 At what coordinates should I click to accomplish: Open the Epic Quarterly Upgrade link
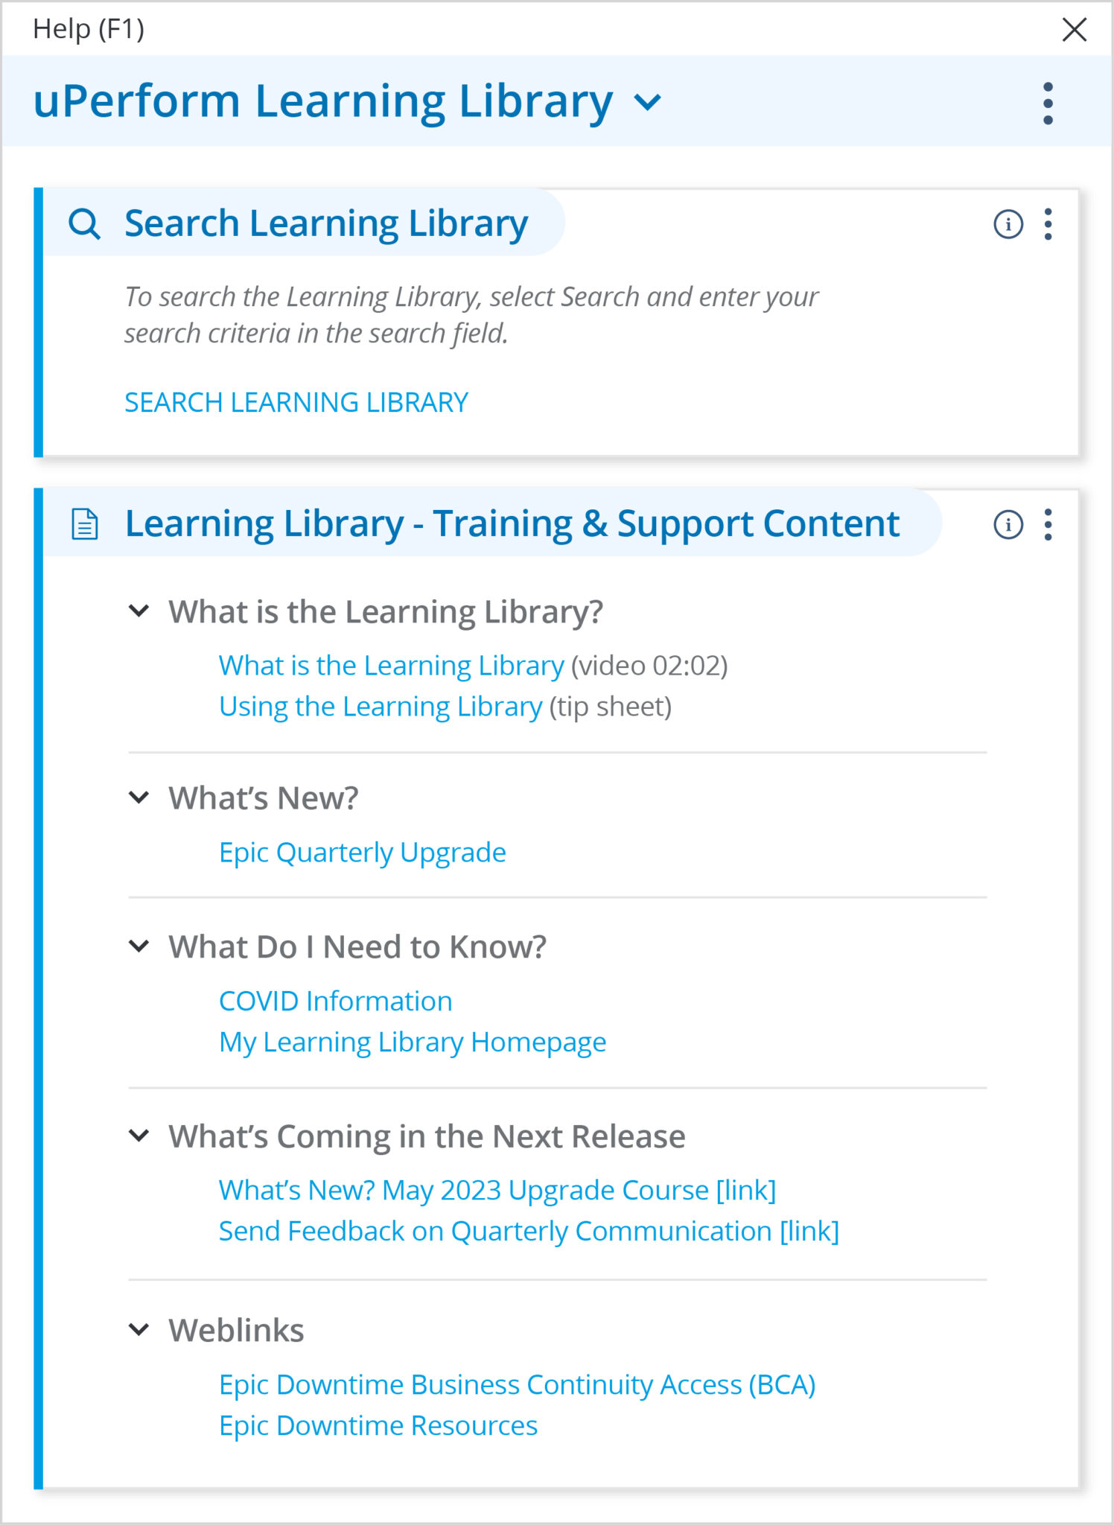363,853
